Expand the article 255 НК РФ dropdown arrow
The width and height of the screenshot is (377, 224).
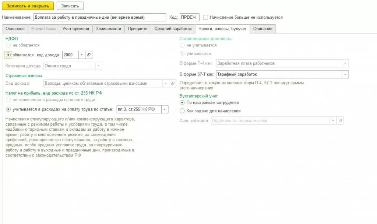click(x=165, y=109)
